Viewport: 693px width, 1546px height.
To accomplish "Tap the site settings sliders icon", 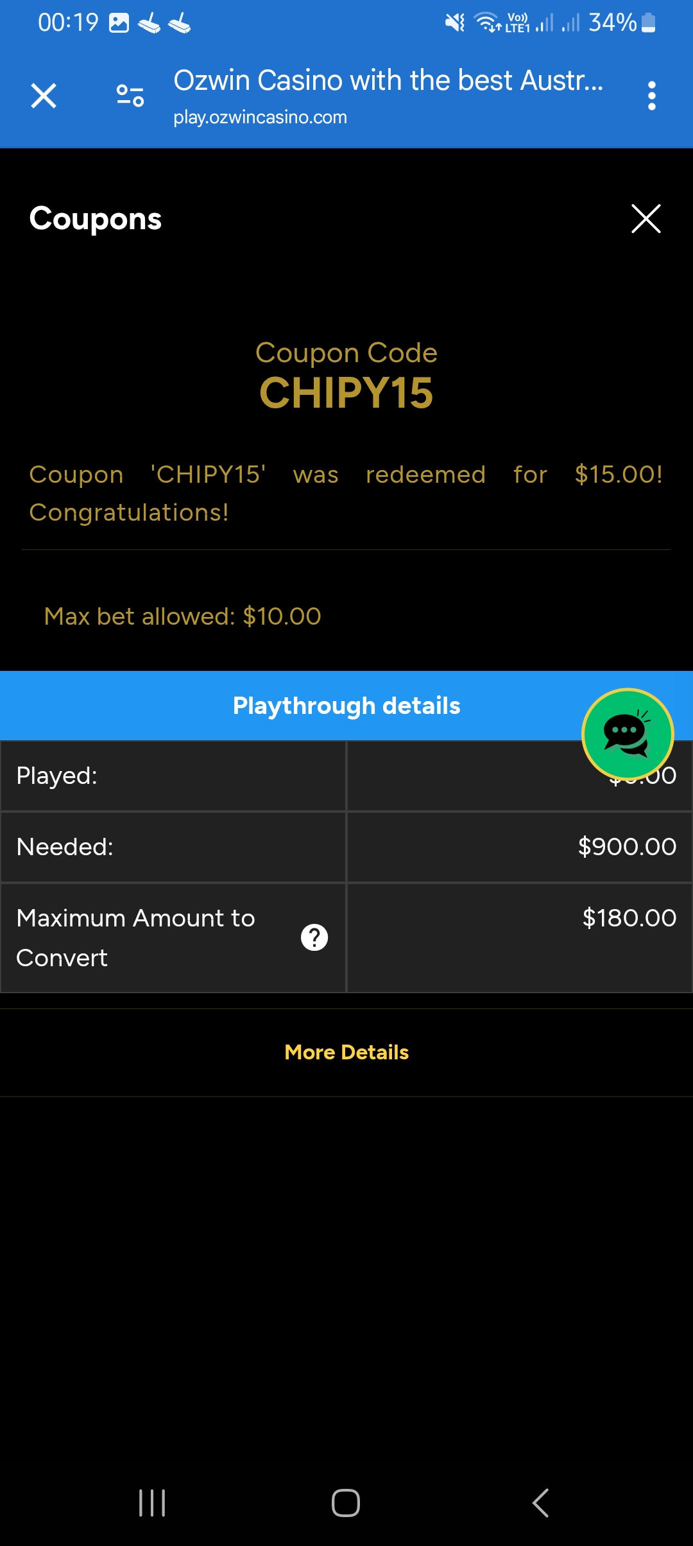I will (x=129, y=95).
